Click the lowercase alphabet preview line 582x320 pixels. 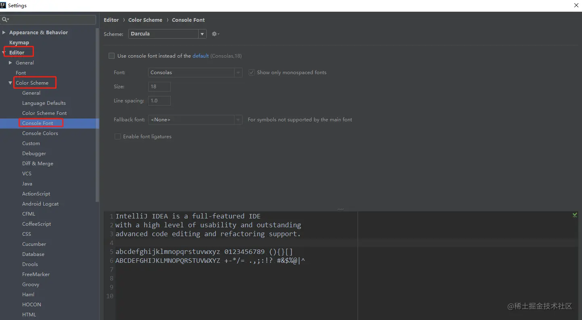point(204,252)
